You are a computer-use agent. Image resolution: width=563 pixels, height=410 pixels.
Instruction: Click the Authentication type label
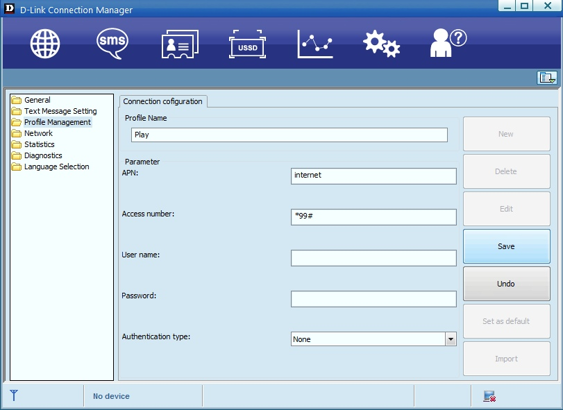(156, 336)
